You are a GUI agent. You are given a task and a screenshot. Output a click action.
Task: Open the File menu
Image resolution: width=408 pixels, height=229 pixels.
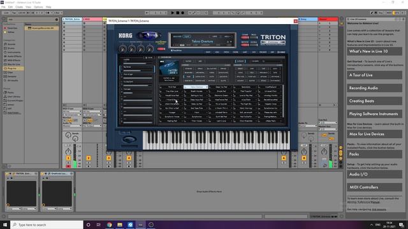tap(3, 7)
